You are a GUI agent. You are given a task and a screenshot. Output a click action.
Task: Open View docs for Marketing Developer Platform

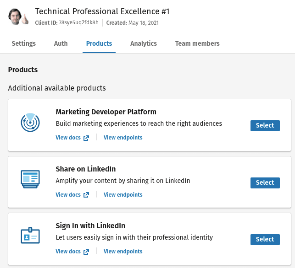68,138
